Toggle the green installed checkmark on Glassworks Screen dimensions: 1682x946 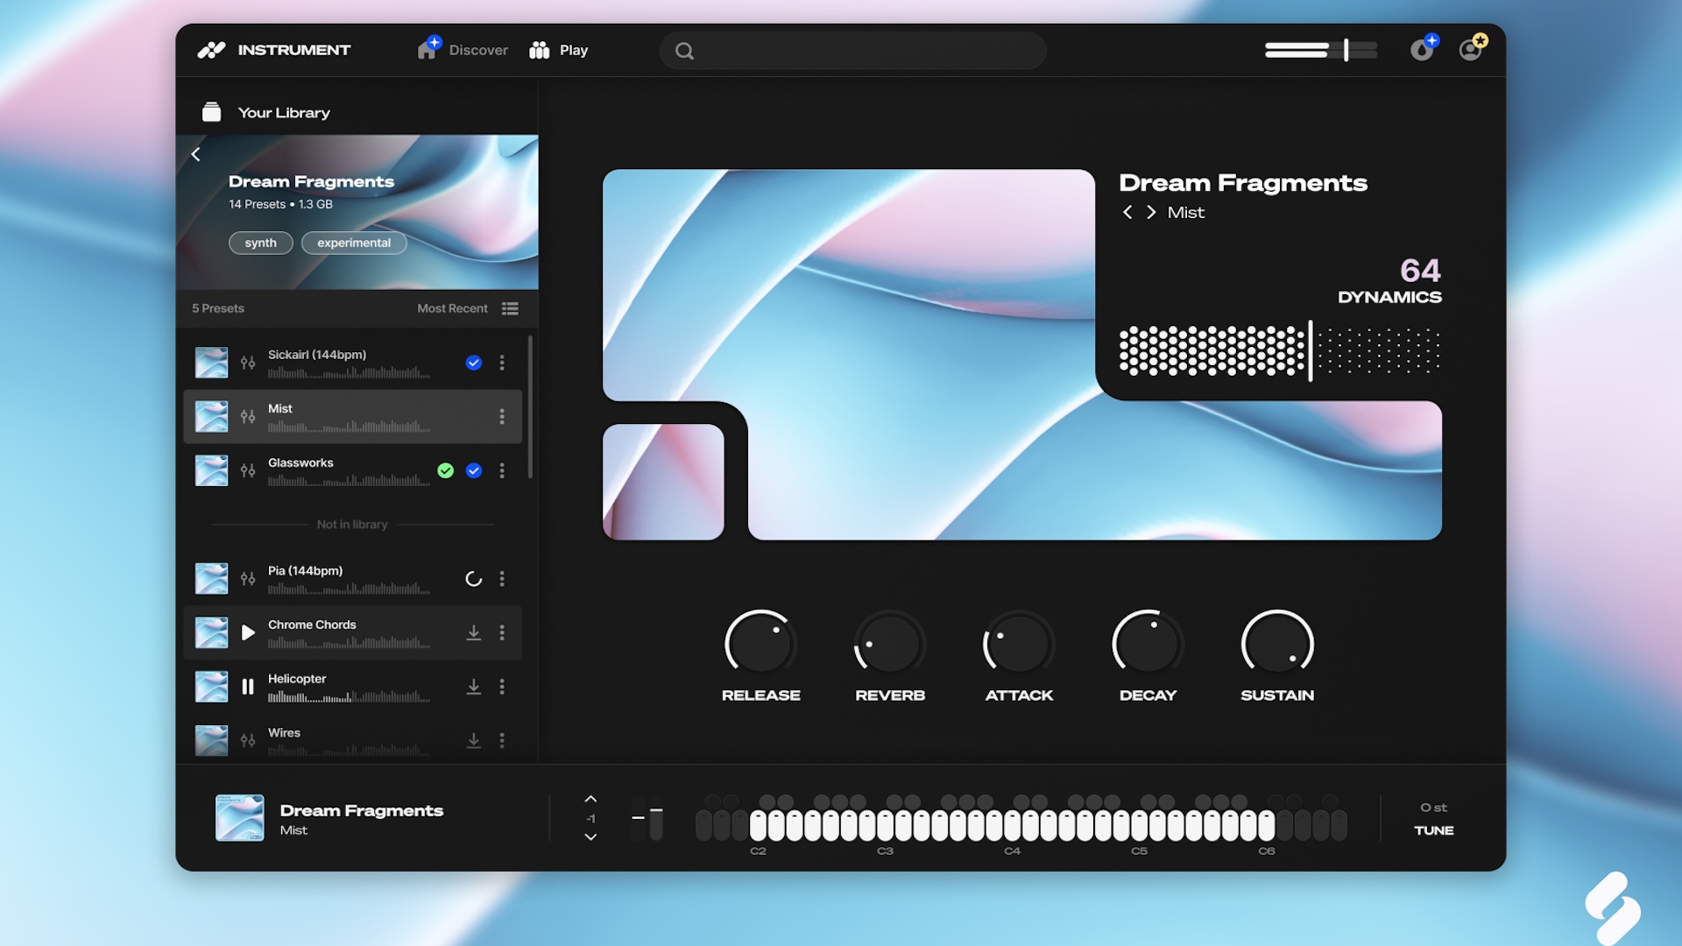[445, 470]
